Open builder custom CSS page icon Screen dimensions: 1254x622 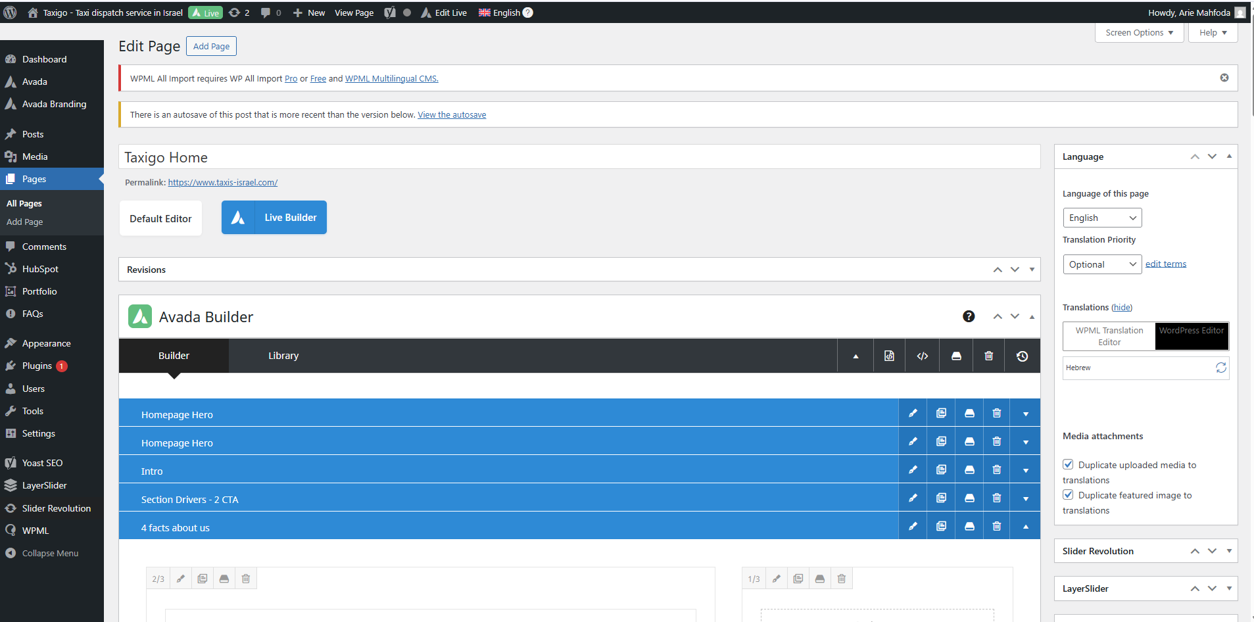(x=889, y=356)
